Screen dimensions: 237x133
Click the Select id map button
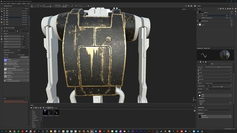click(16, 66)
